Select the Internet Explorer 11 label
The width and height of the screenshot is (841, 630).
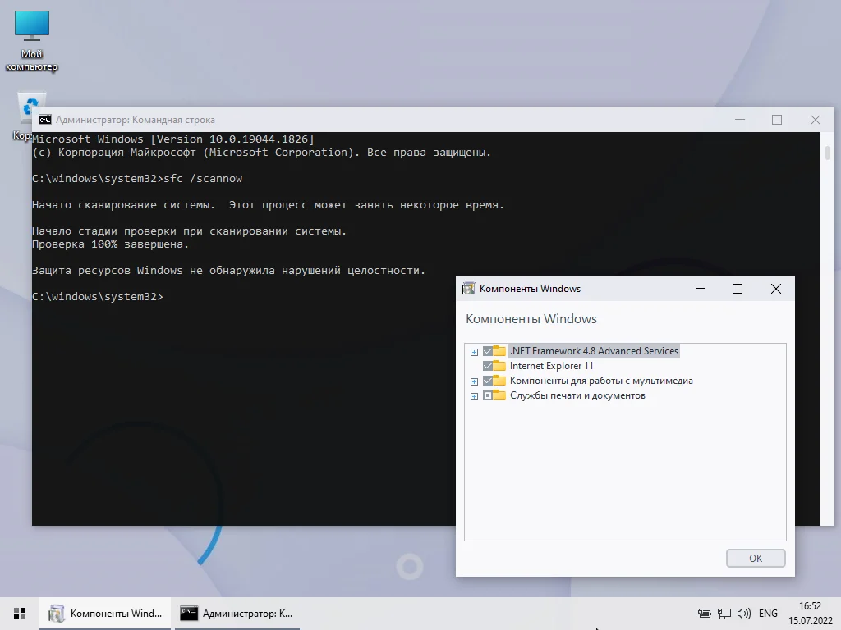point(551,366)
